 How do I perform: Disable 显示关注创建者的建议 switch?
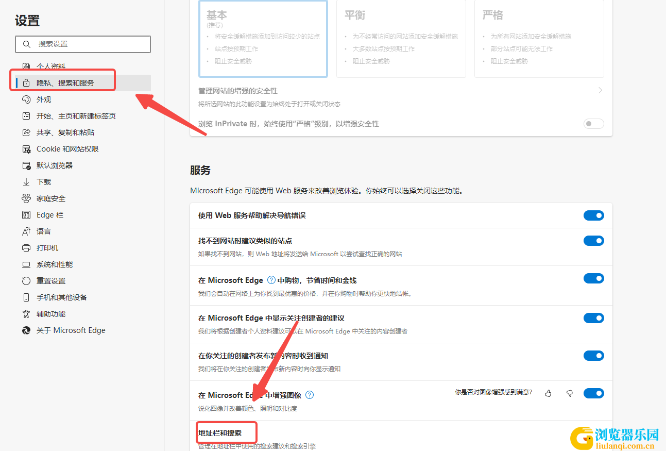pos(594,318)
